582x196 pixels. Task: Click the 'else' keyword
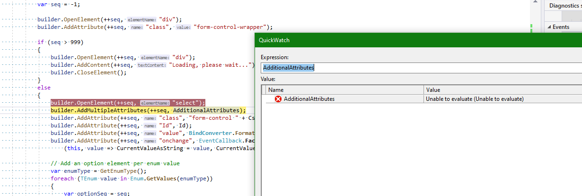coord(44,88)
